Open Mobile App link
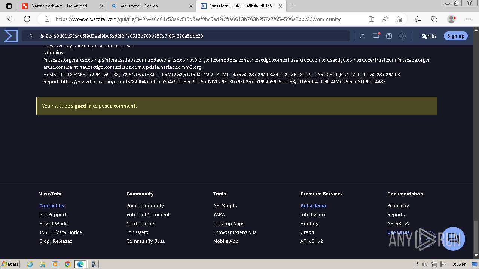Image resolution: width=479 pixels, height=269 pixels. pos(226,241)
